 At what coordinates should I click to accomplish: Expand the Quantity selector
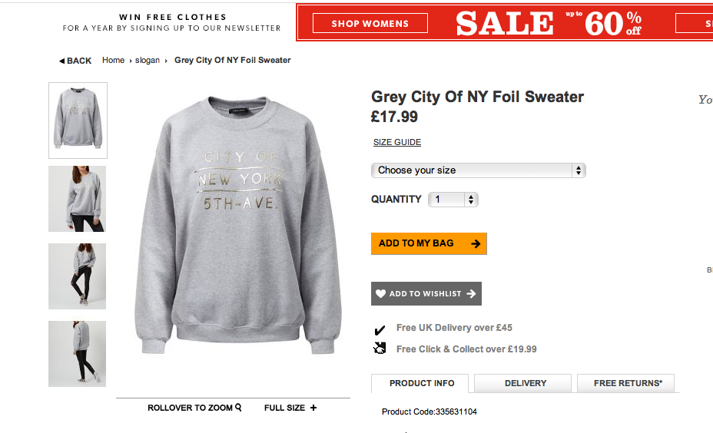(453, 200)
